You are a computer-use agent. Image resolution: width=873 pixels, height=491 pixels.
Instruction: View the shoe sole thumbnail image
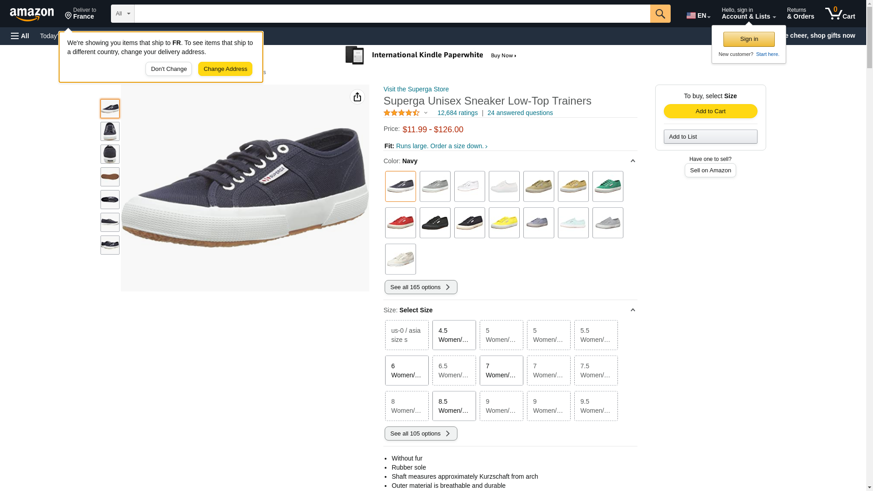pyautogui.click(x=110, y=177)
